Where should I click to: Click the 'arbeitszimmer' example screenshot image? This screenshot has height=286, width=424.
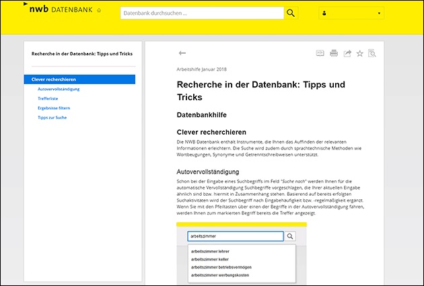[x=241, y=256]
